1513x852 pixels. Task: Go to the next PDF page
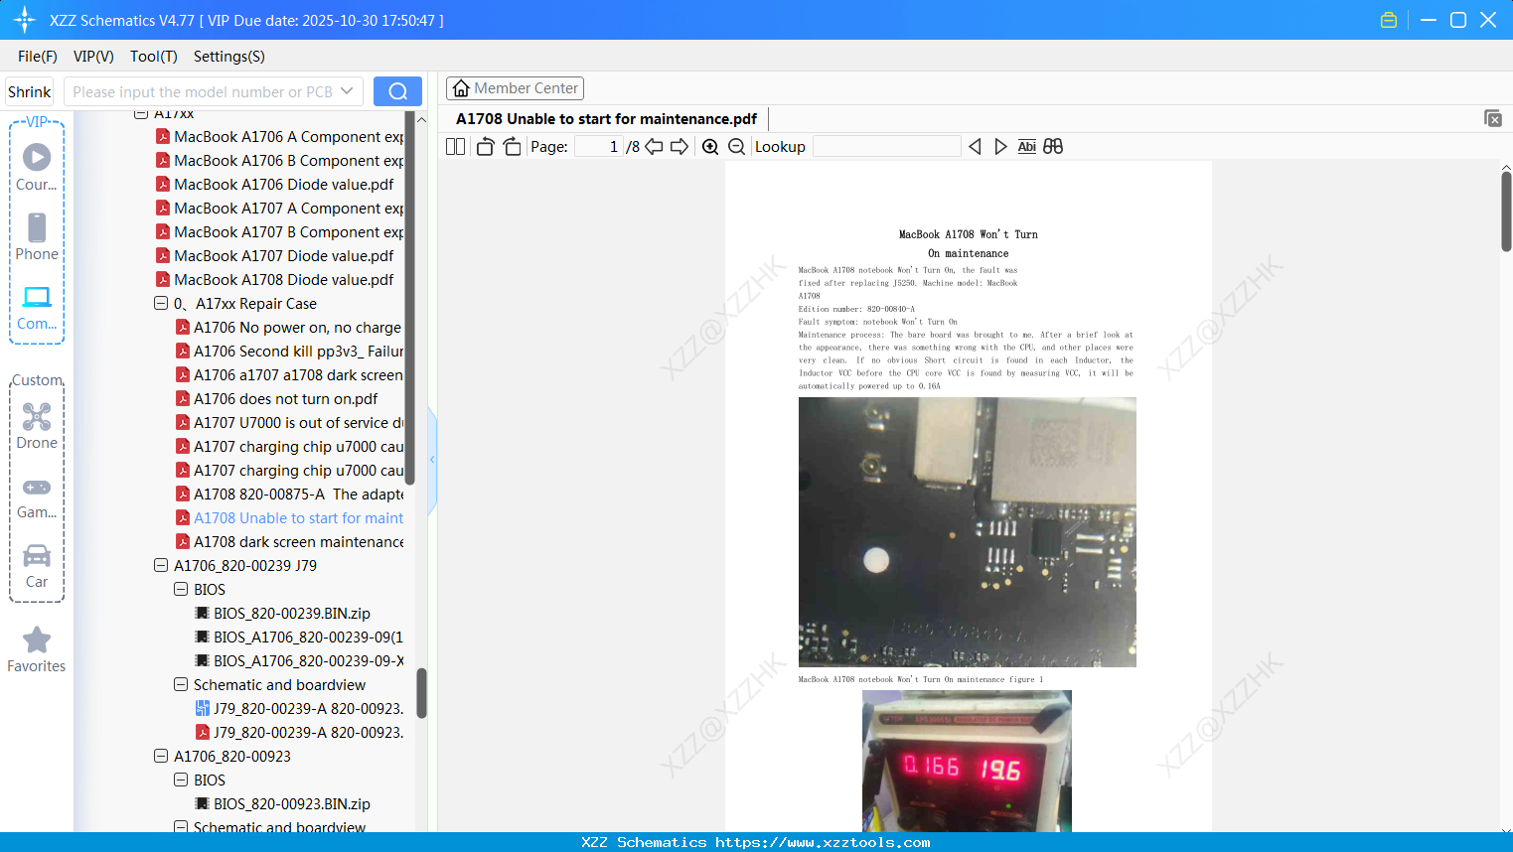(x=680, y=146)
